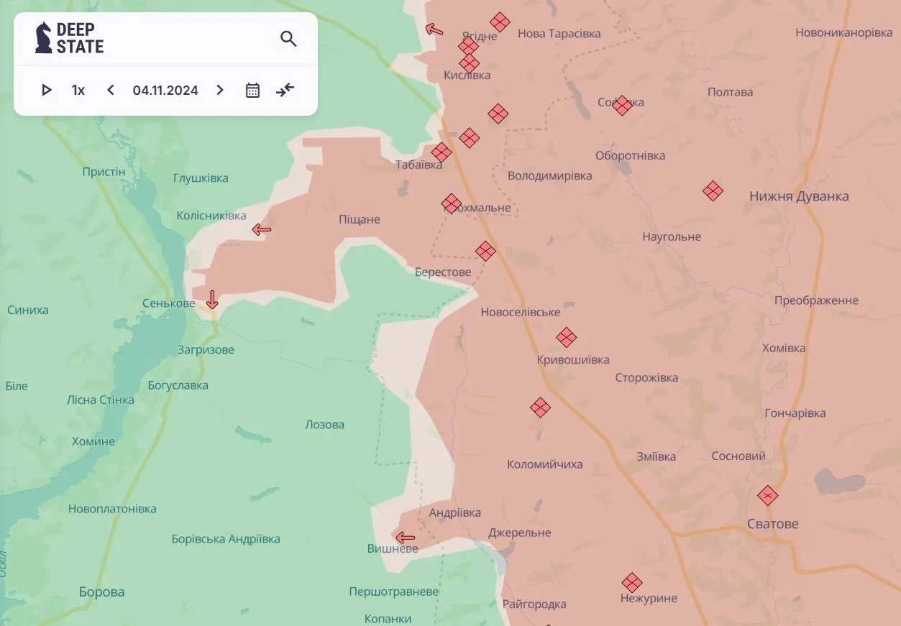
Task: Go to the previous date
Action: pyautogui.click(x=110, y=90)
